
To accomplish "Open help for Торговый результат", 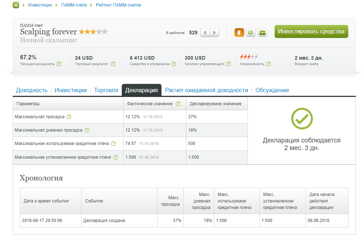I will tap(113, 64).
